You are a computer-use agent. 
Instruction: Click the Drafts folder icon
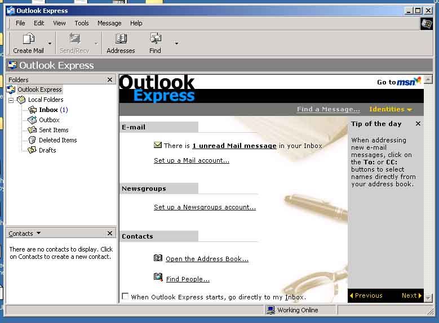tap(33, 150)
